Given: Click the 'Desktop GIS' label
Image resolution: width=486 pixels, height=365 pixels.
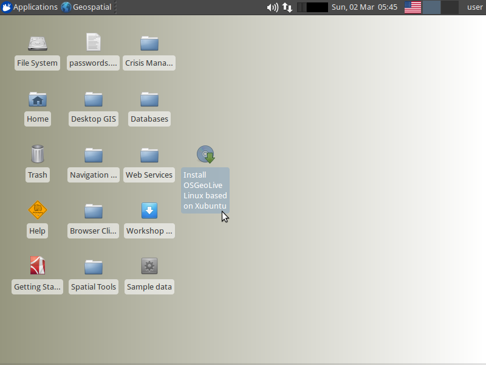Looking at the screenshot, I should pyautogui.click(x=94, y=119).
